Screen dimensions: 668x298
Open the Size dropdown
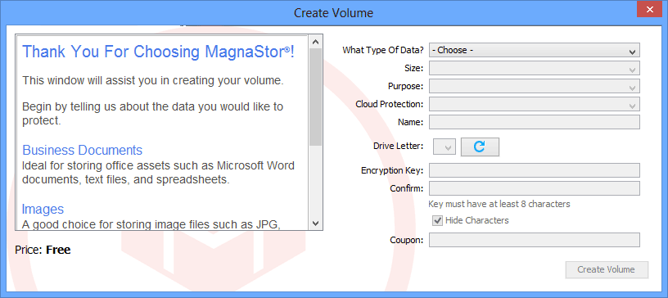pyautogui.click(x=535, y=68)
